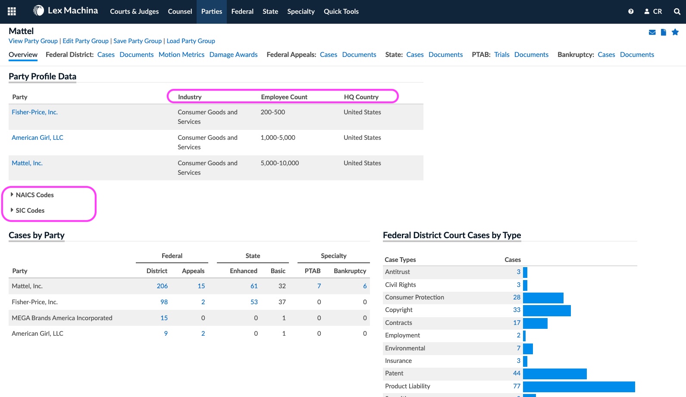Open American Girl, LLC party profile link

click(x=38, y=138)
